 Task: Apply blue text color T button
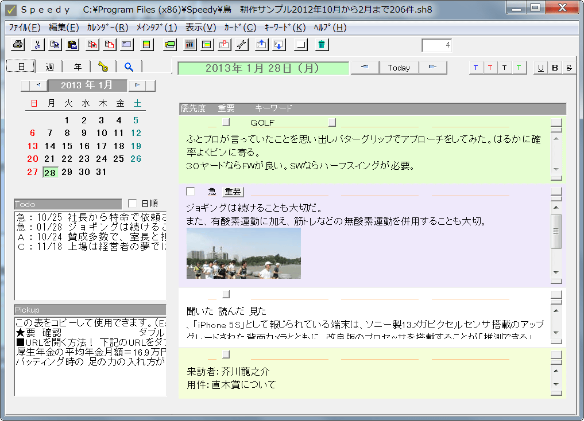pos(475,68)
